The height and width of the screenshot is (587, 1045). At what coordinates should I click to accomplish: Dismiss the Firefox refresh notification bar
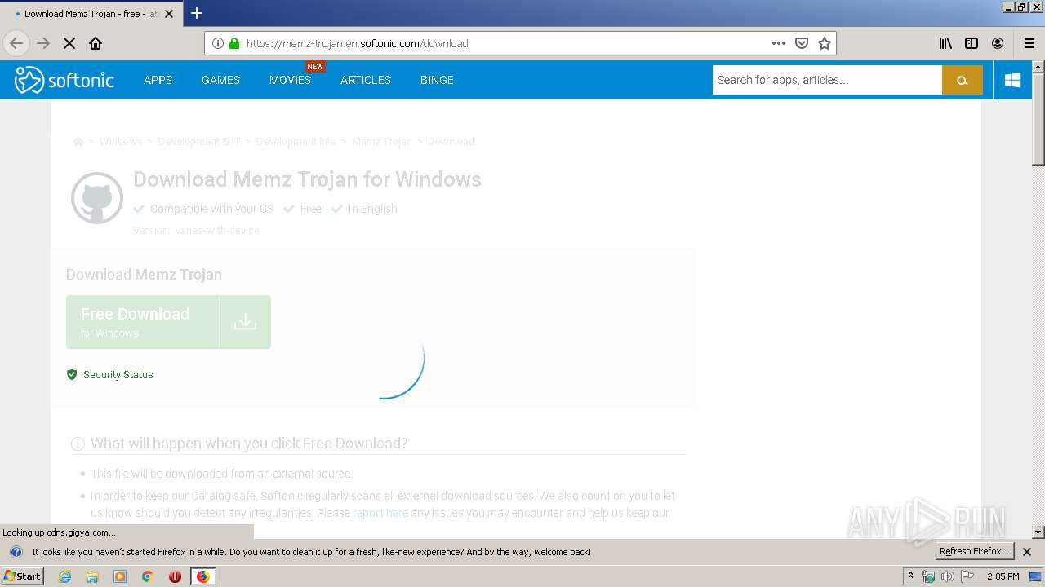(1027, 552)
